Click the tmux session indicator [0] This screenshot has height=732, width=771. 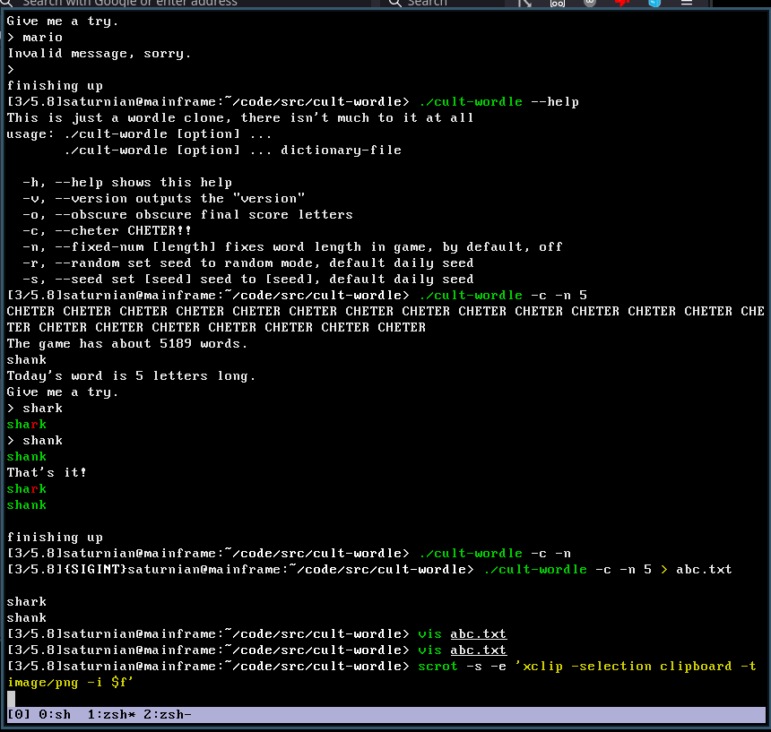coord(19,714)
